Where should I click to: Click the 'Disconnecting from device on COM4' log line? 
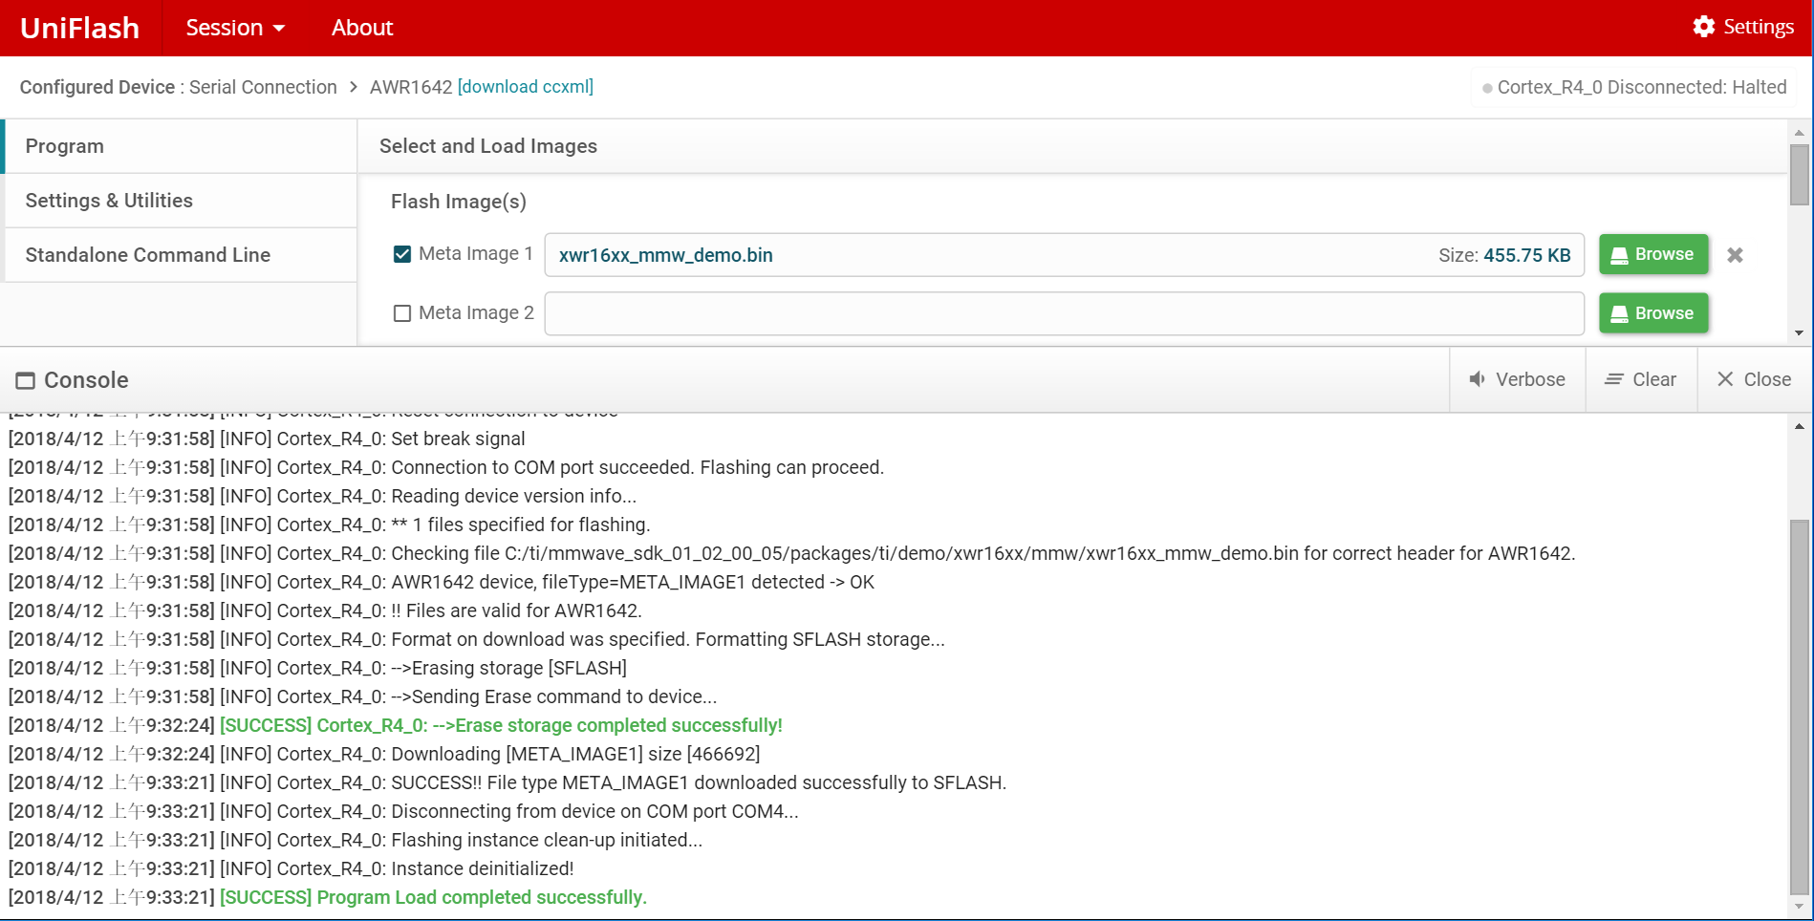click(x=403, y=811)
